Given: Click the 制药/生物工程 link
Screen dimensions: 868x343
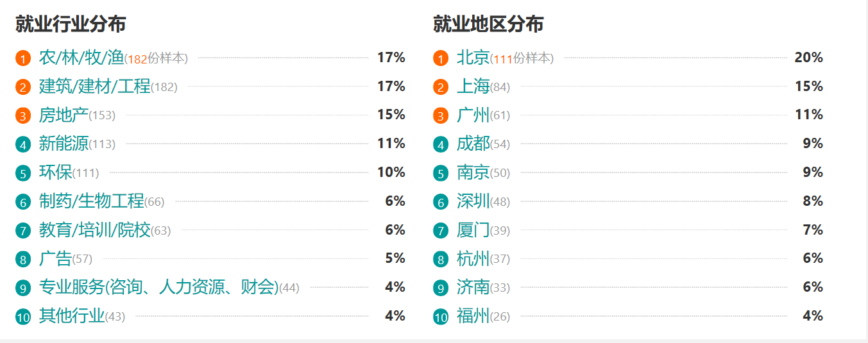Looking at the screenshot, I should [x=91, y=201].
